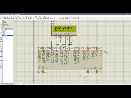Screen dimensions: 131x98
Task: Select the Junction Dot tool
Action: pos(1,25)
